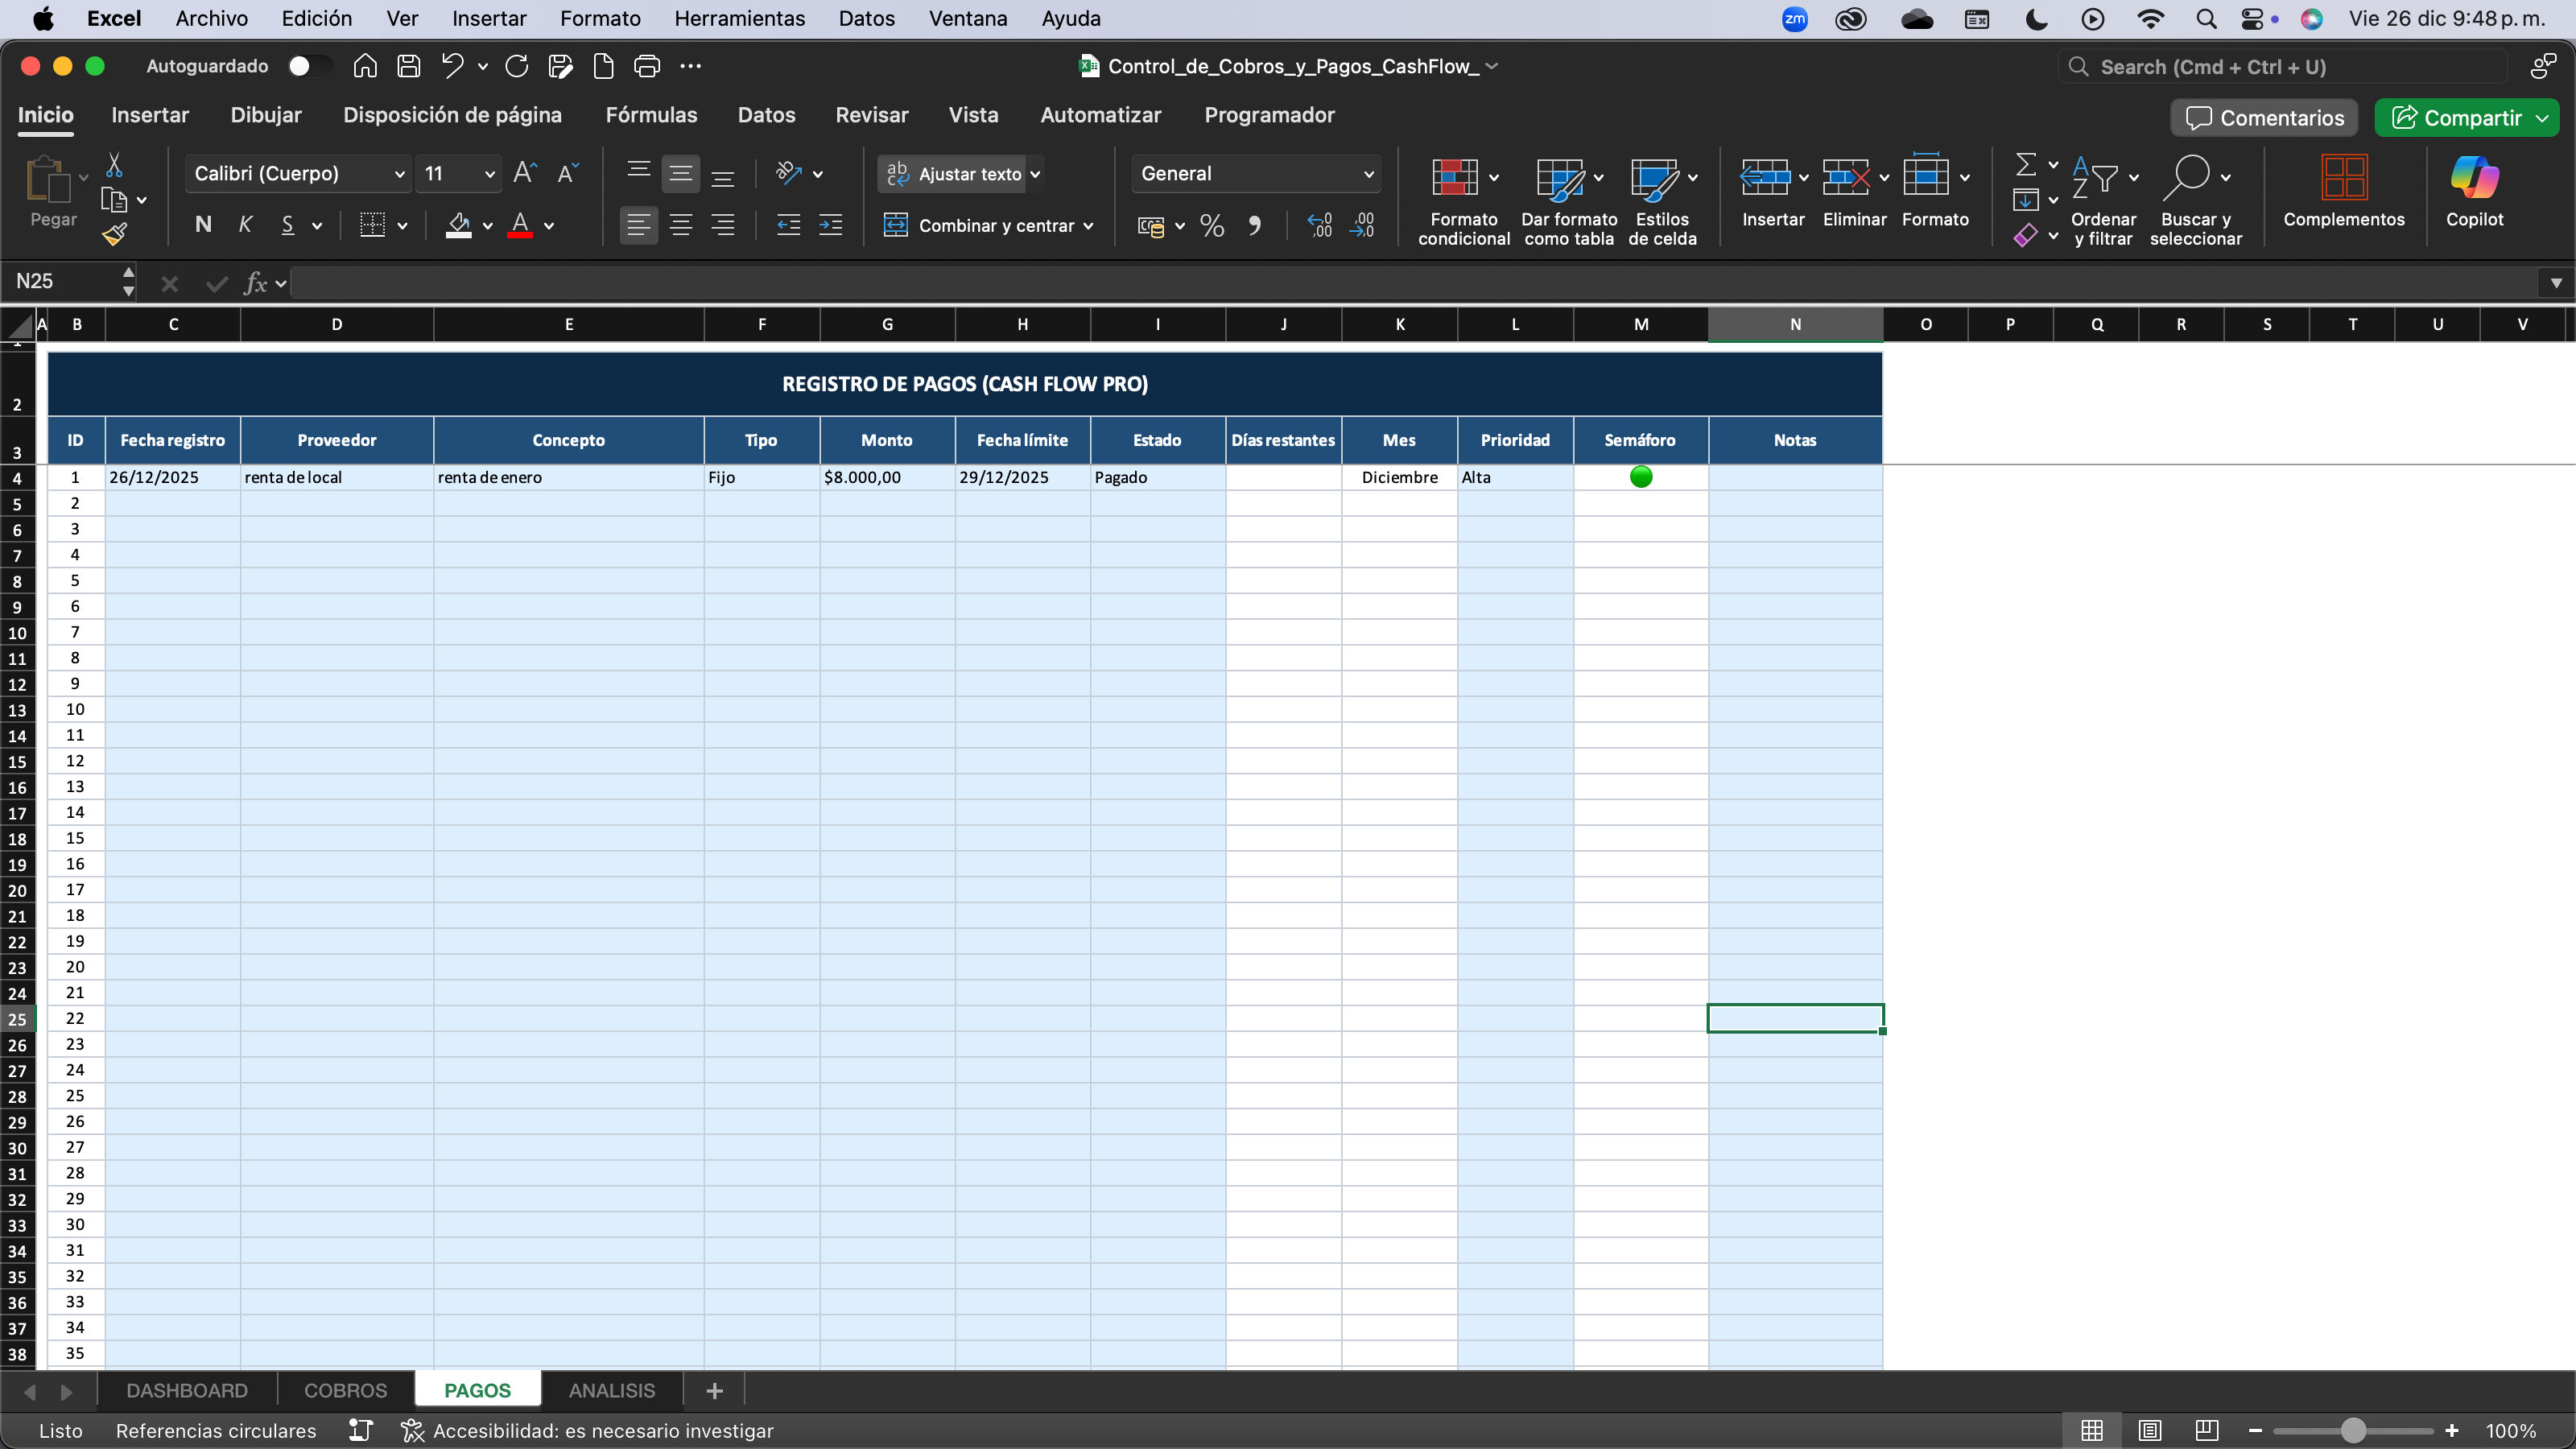Click the Cut scissors icon

click(114, 165)
